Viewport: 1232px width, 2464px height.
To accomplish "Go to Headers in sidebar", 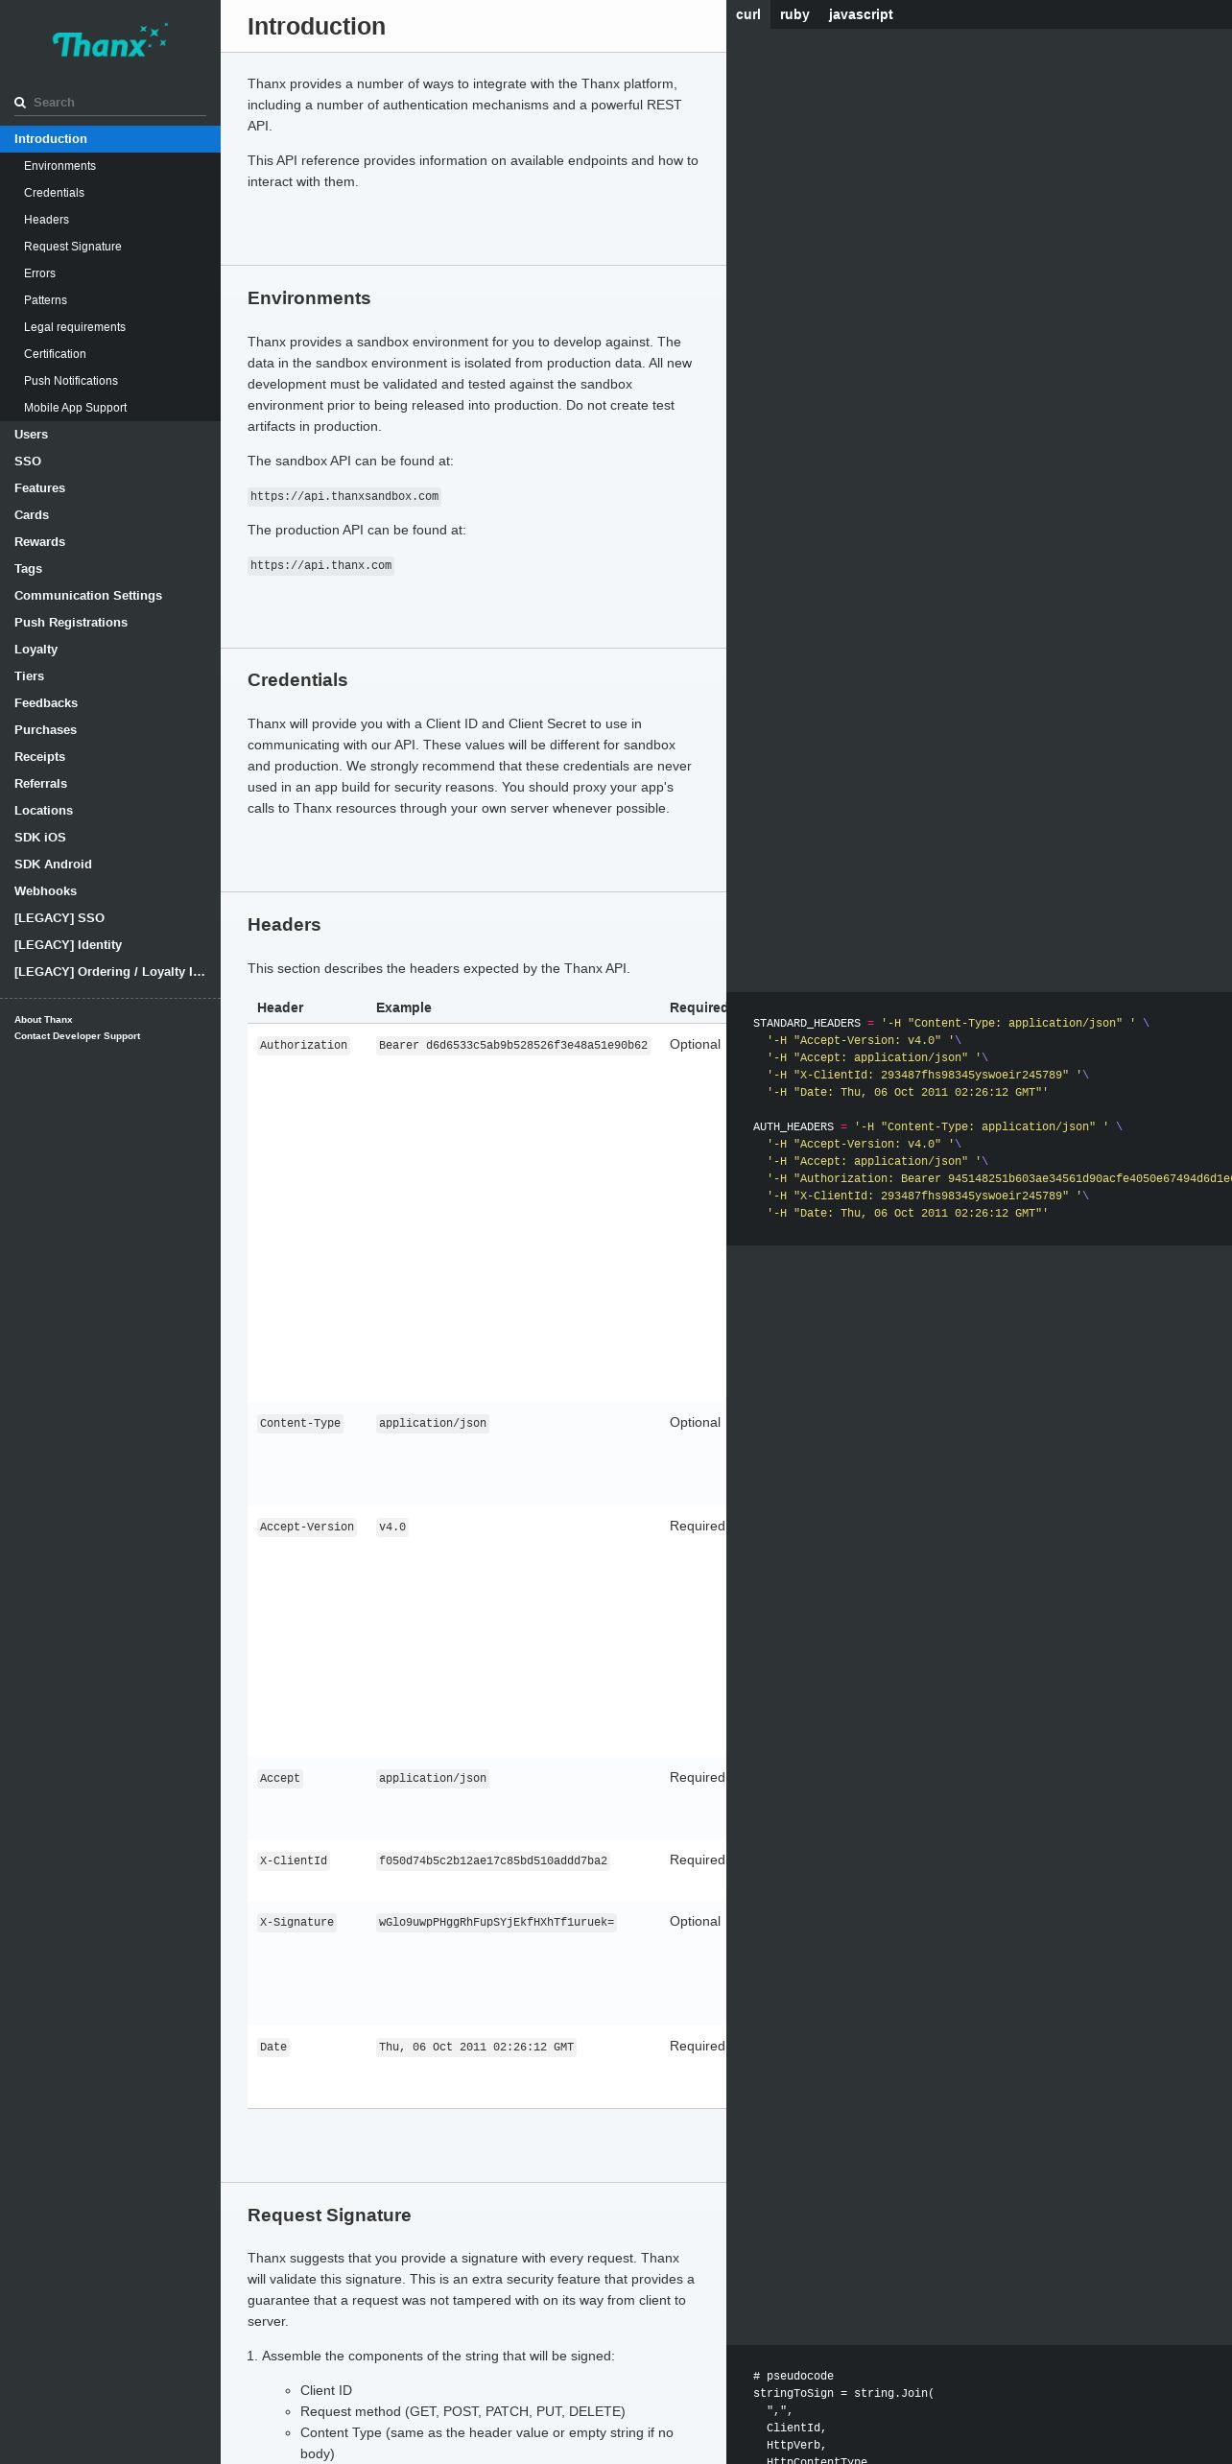I will point(110,220).
